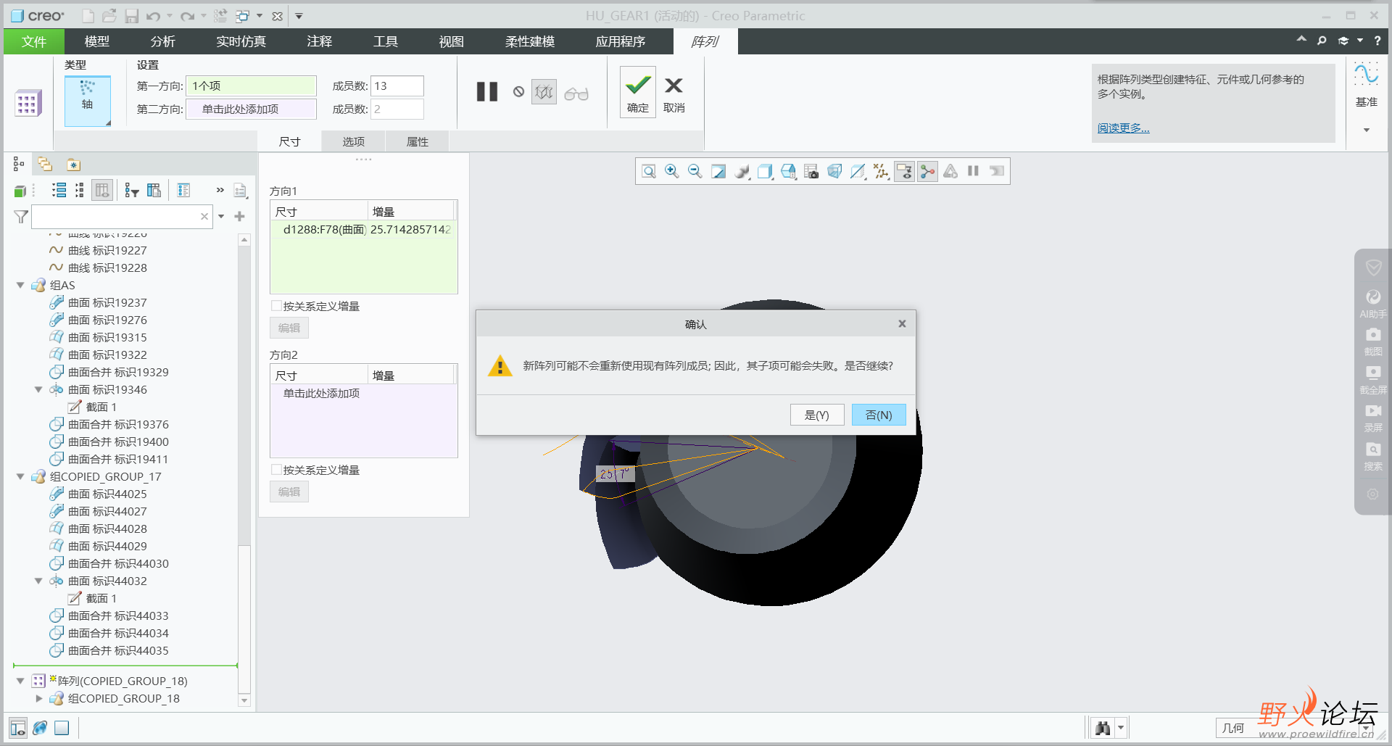Click the 第一方向 collector showing 1个项

[252, 86]
